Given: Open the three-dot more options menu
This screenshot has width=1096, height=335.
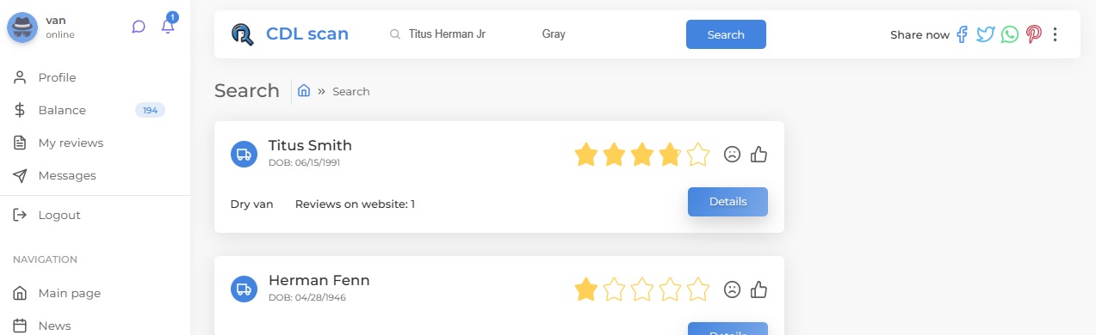Looking at the screenshot, I should (x=1056, y=34).
